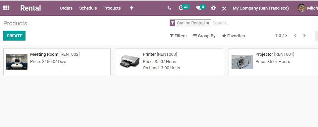318x127 pixels.
Task: Click the Search input field
Action: tap(265, 23)
